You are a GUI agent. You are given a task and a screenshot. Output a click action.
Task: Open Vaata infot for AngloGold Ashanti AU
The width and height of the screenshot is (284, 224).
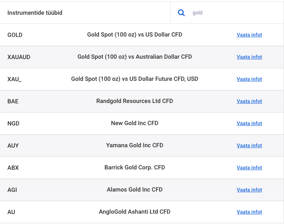249,212
